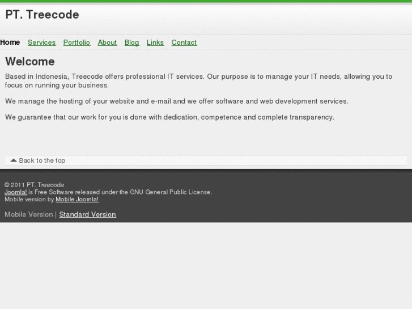
Task: Switch to Standard Version
Action: (87, 214)
